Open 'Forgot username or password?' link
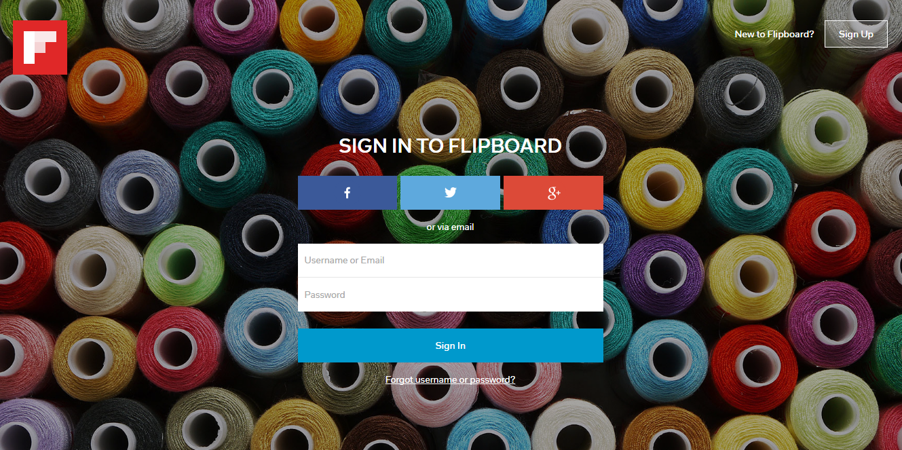Viewport: 902px width, 450px height. pyautogui.click(x=451, y=379)
